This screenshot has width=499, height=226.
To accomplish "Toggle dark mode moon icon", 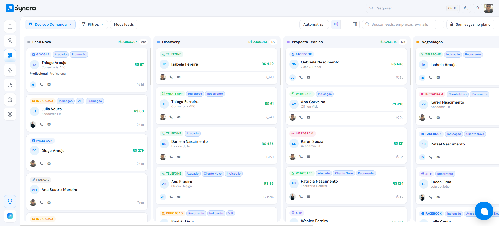I will pos(466,8).
